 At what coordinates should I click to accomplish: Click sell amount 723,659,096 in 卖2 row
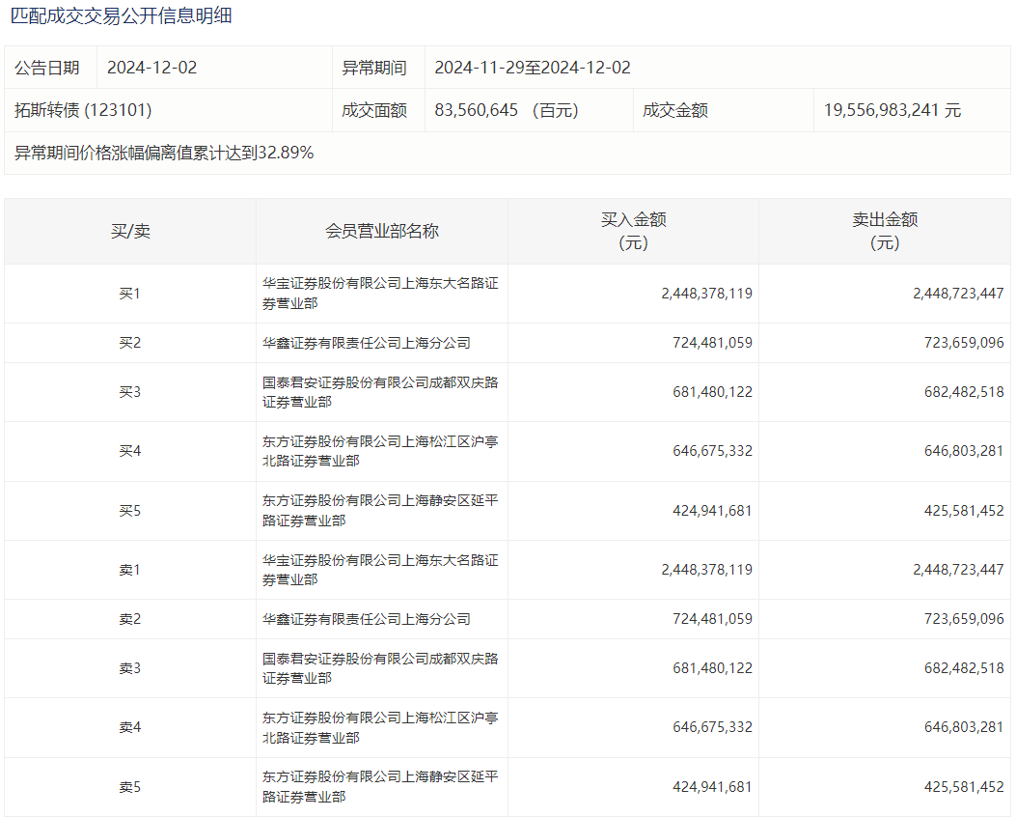[964, 619]
